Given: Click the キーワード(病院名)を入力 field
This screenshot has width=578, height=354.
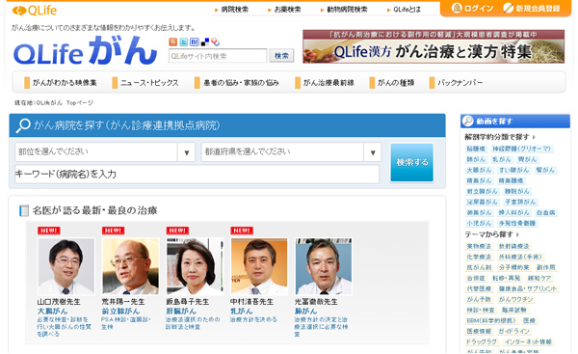Looking at the screenshot, I should [x=197, y=175].
